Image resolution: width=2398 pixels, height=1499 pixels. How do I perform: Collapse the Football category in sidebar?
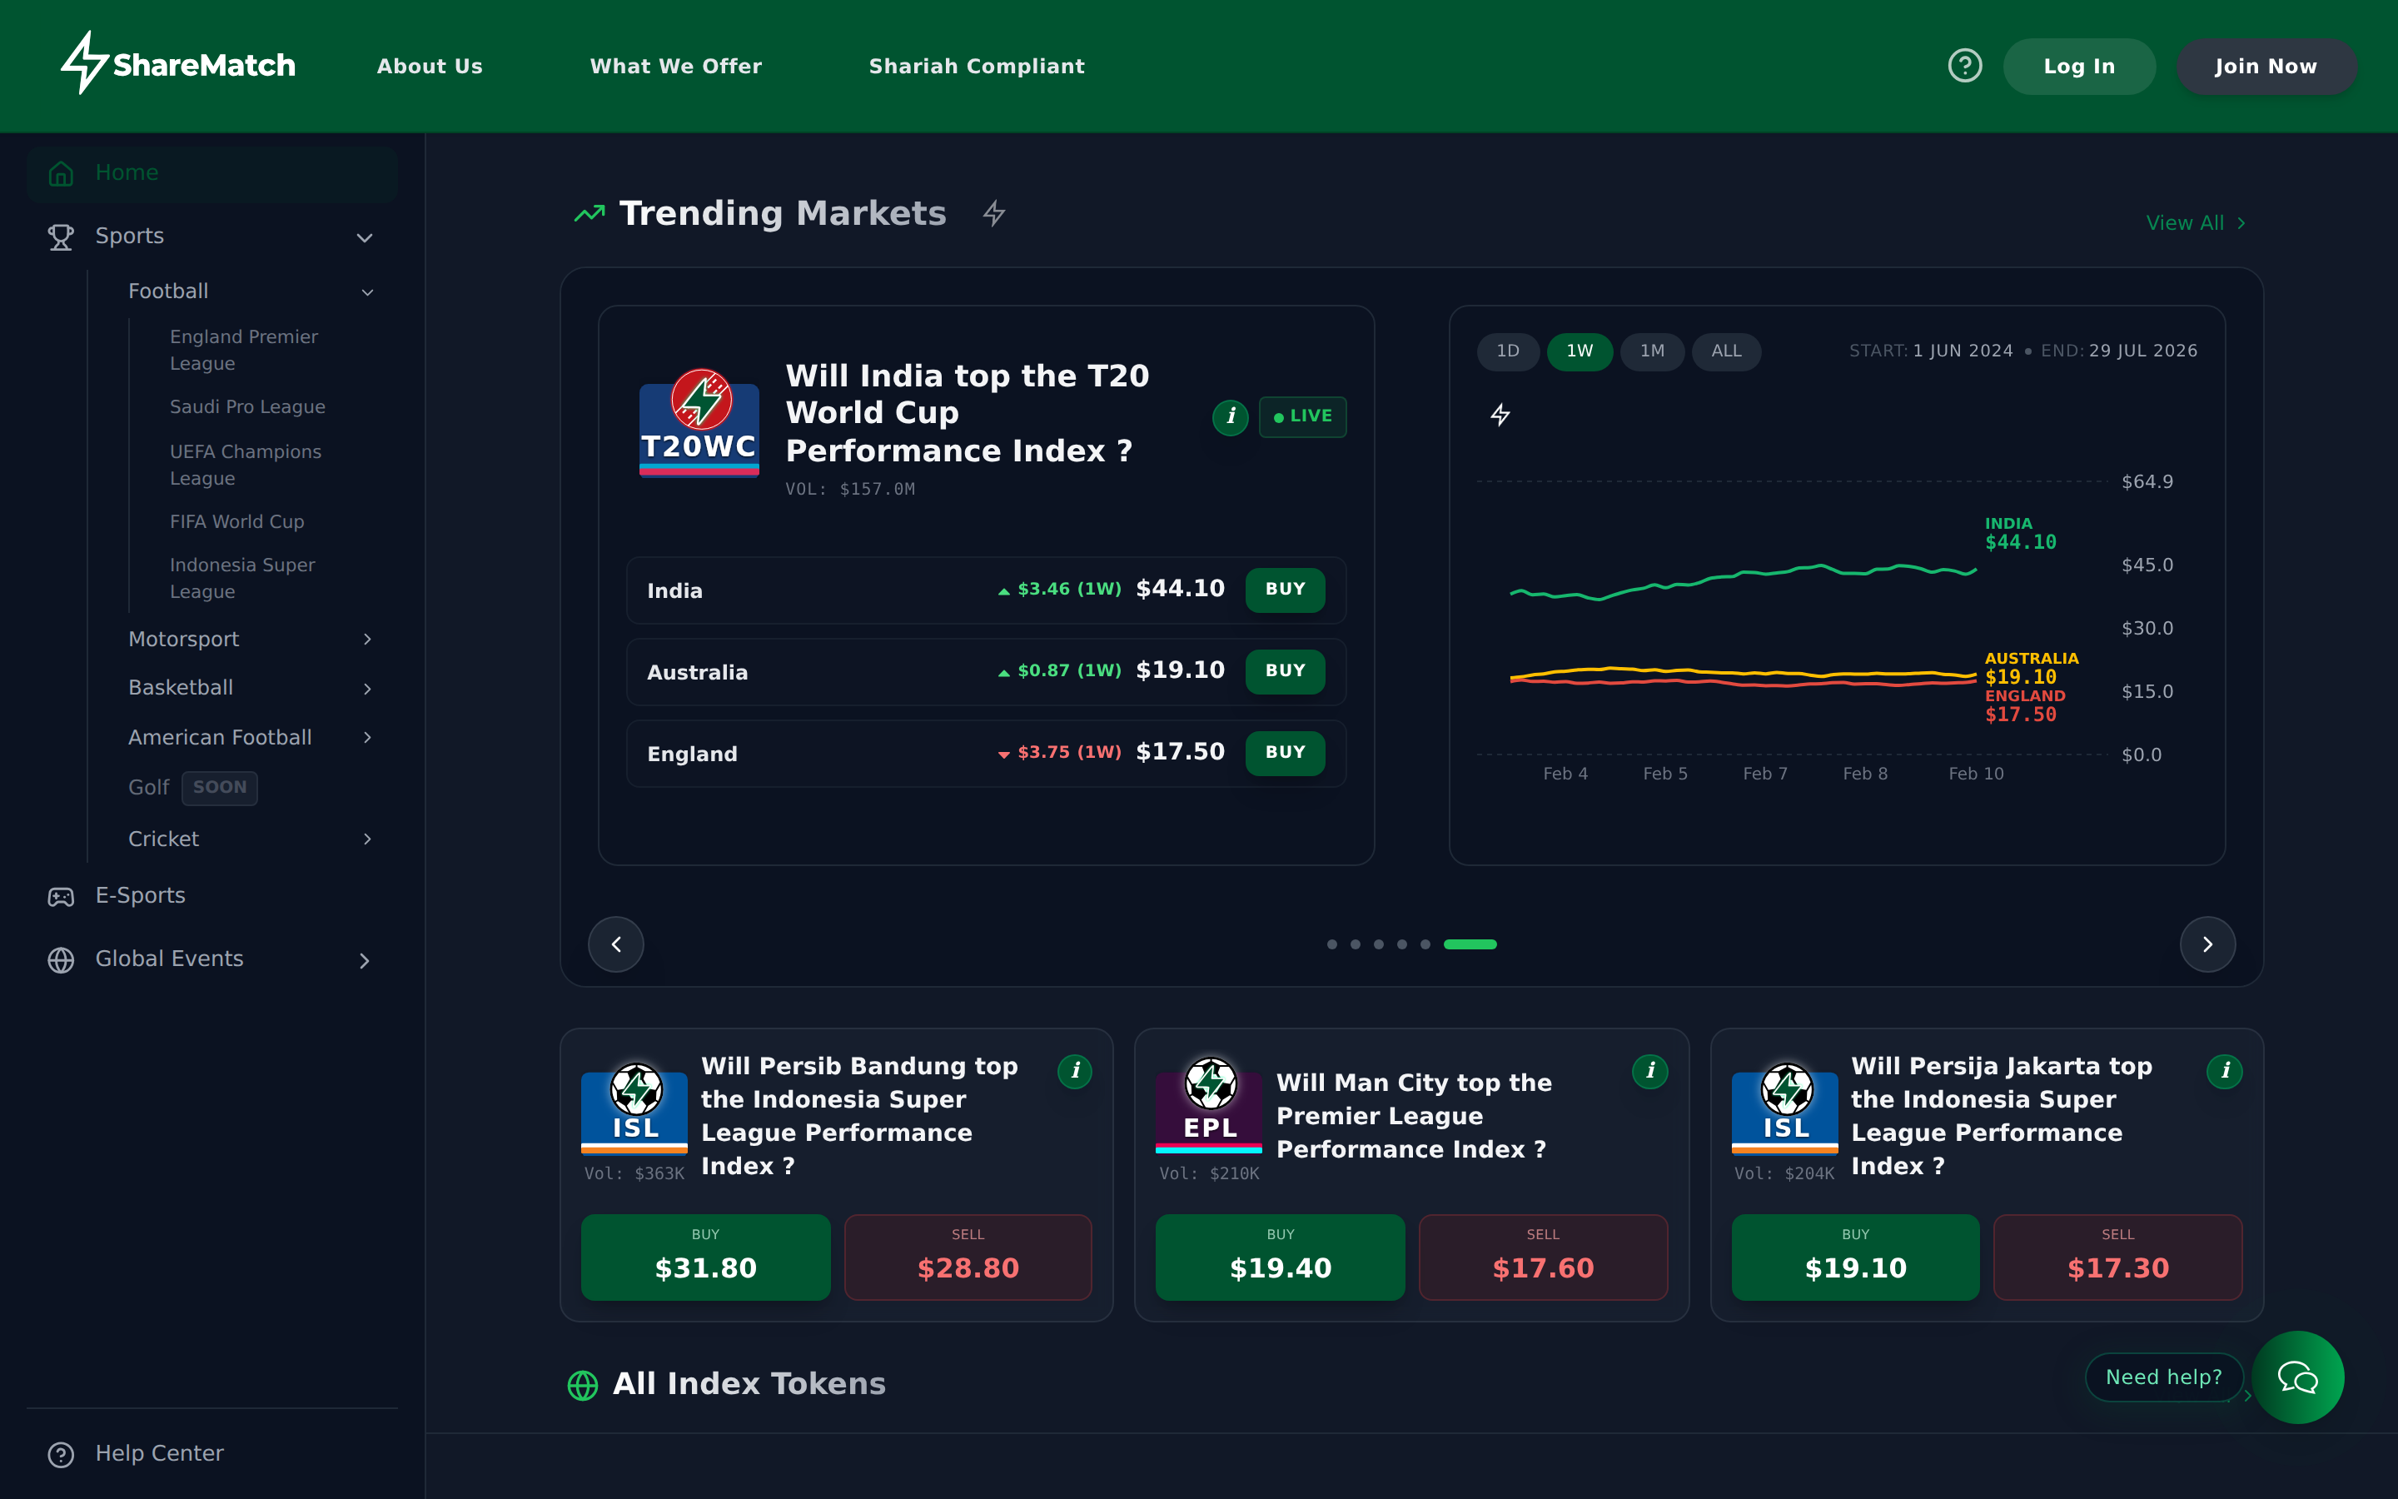[368, 291]
